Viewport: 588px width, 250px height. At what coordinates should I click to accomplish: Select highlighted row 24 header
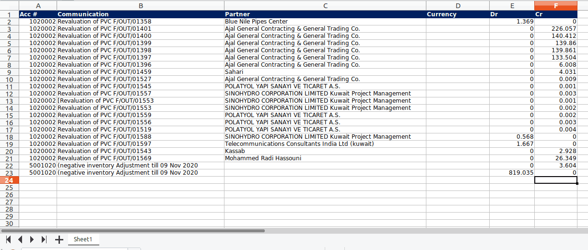9,180
